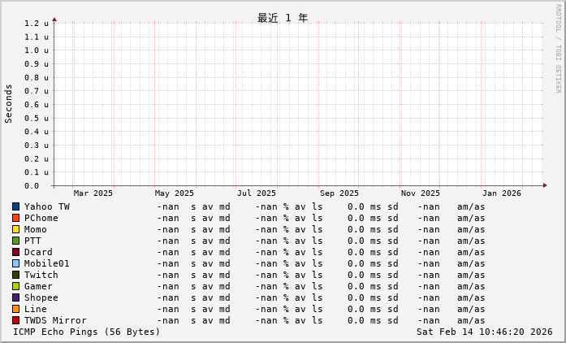Viewport: 566px width, 343px height.
Task: Click the PTT green legend swatch
Action: [15, 241]
